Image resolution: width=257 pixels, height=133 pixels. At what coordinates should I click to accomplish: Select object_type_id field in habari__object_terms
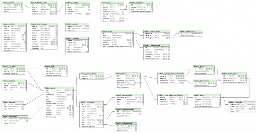point(157,38)
